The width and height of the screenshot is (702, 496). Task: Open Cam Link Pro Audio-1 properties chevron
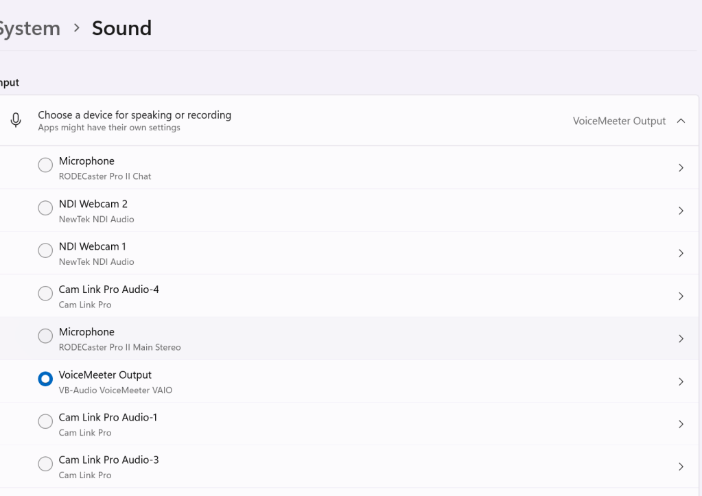[681, 424]
